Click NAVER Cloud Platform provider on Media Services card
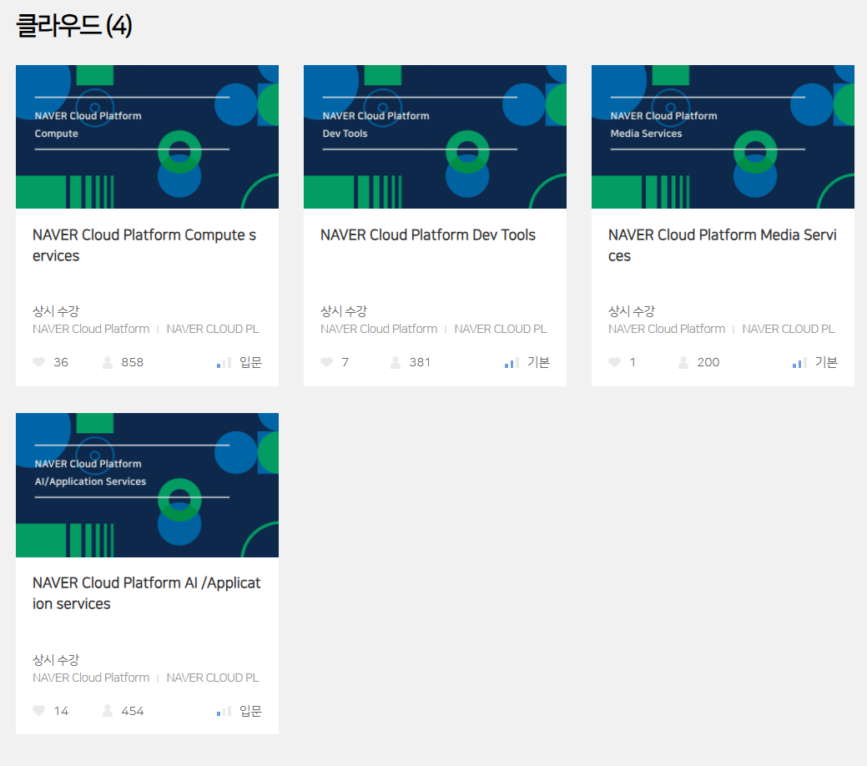 [x=667, y=329]
